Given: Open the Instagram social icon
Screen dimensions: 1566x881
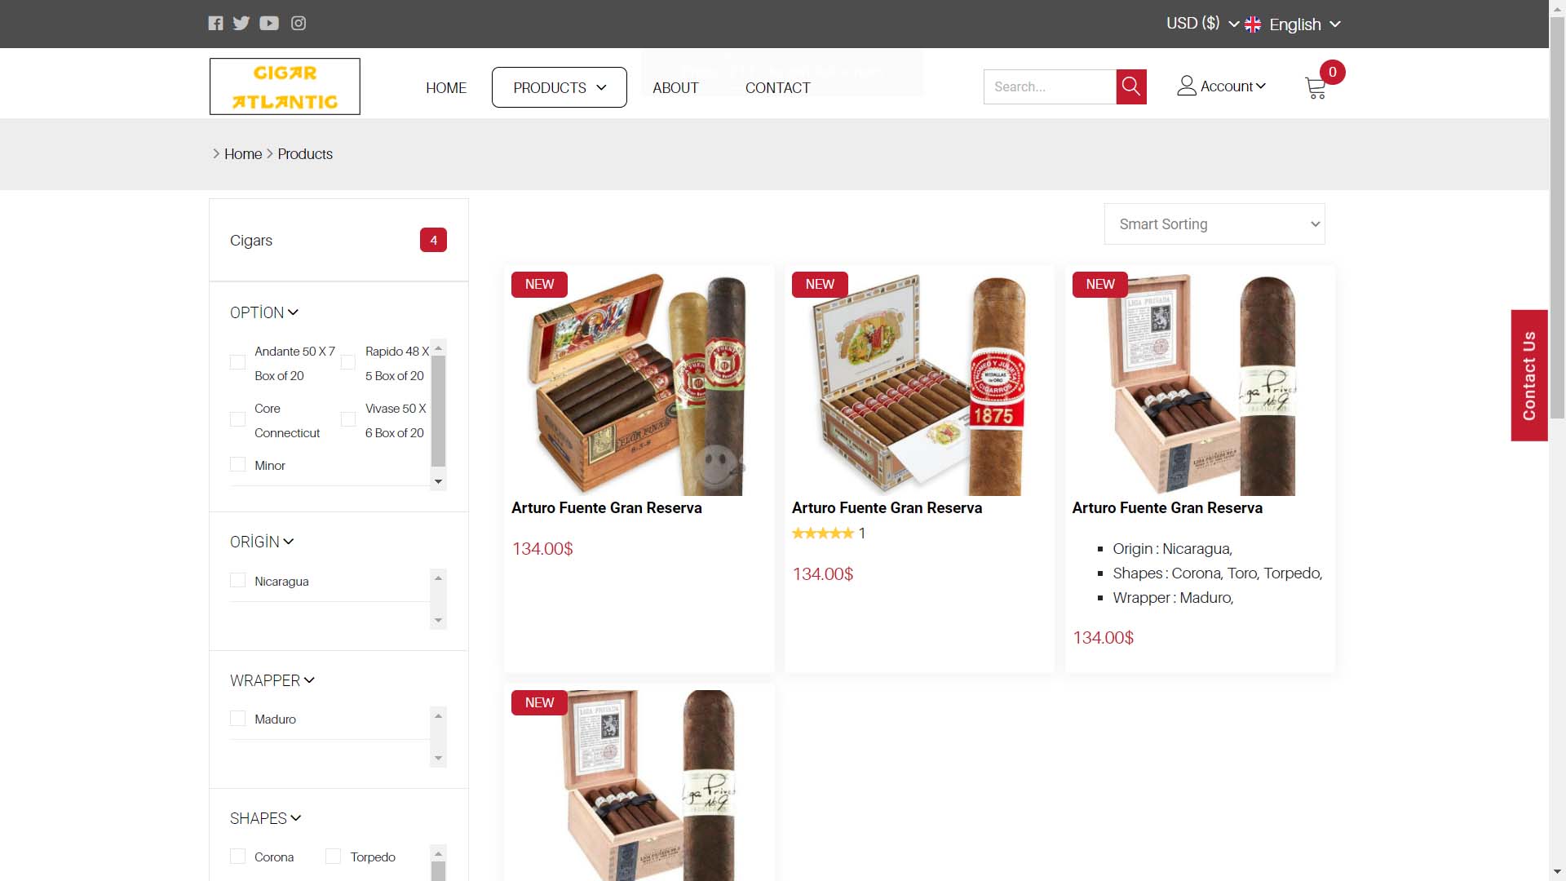Looking at the screenshot, I should 299,23.
